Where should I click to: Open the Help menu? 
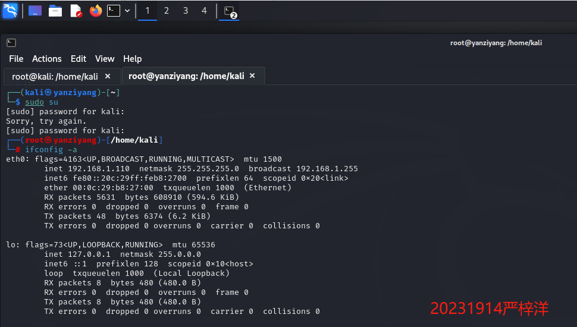click(133, 59)
